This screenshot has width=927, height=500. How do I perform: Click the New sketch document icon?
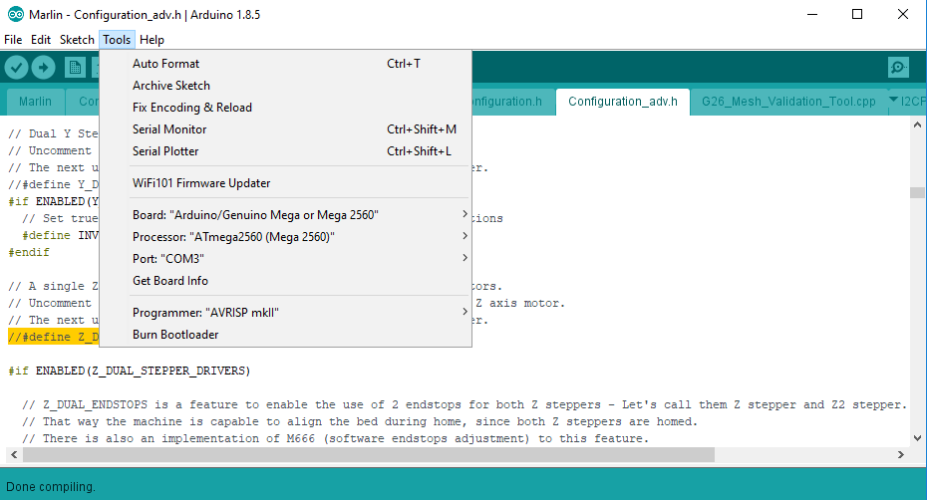75,68
